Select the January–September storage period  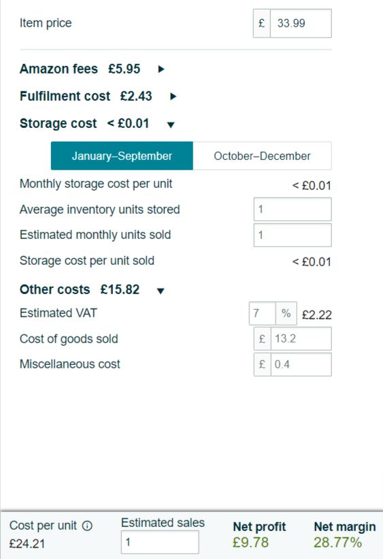coord(122,156)
